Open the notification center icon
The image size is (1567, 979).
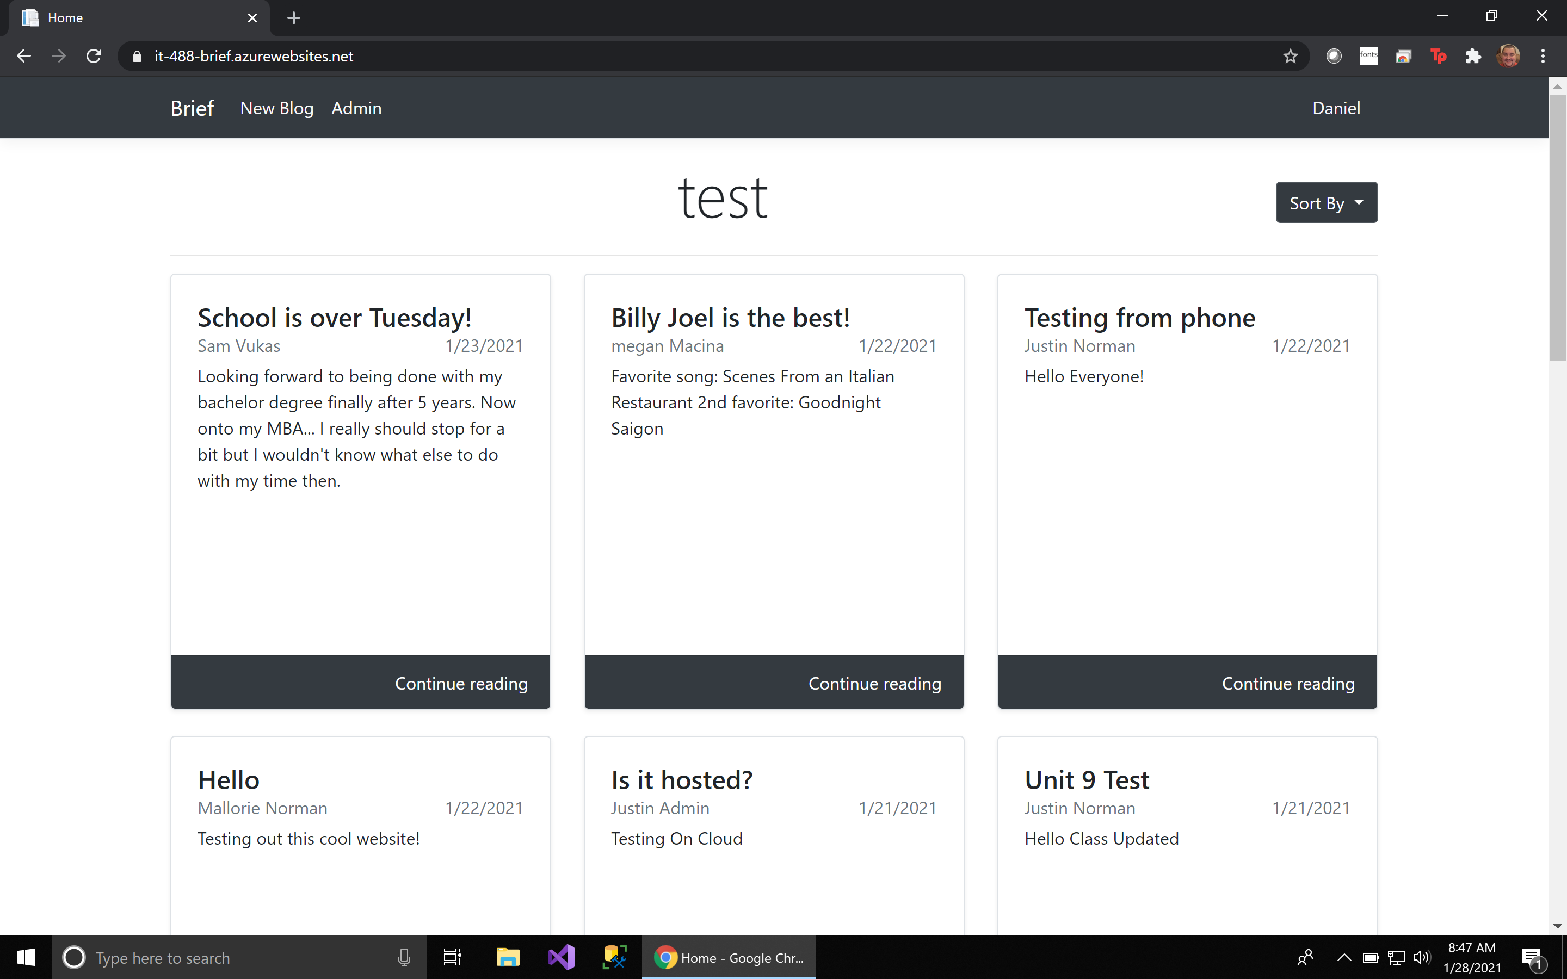pos(1533,958)
